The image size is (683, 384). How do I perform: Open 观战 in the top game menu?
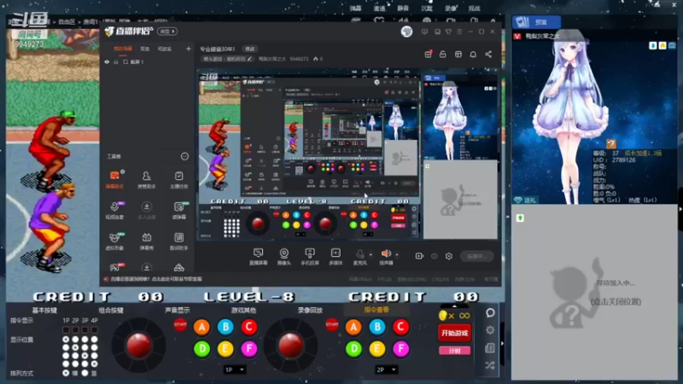click(474, 9)
